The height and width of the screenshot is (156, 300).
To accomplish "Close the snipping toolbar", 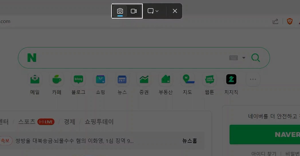I will (175, 11).
